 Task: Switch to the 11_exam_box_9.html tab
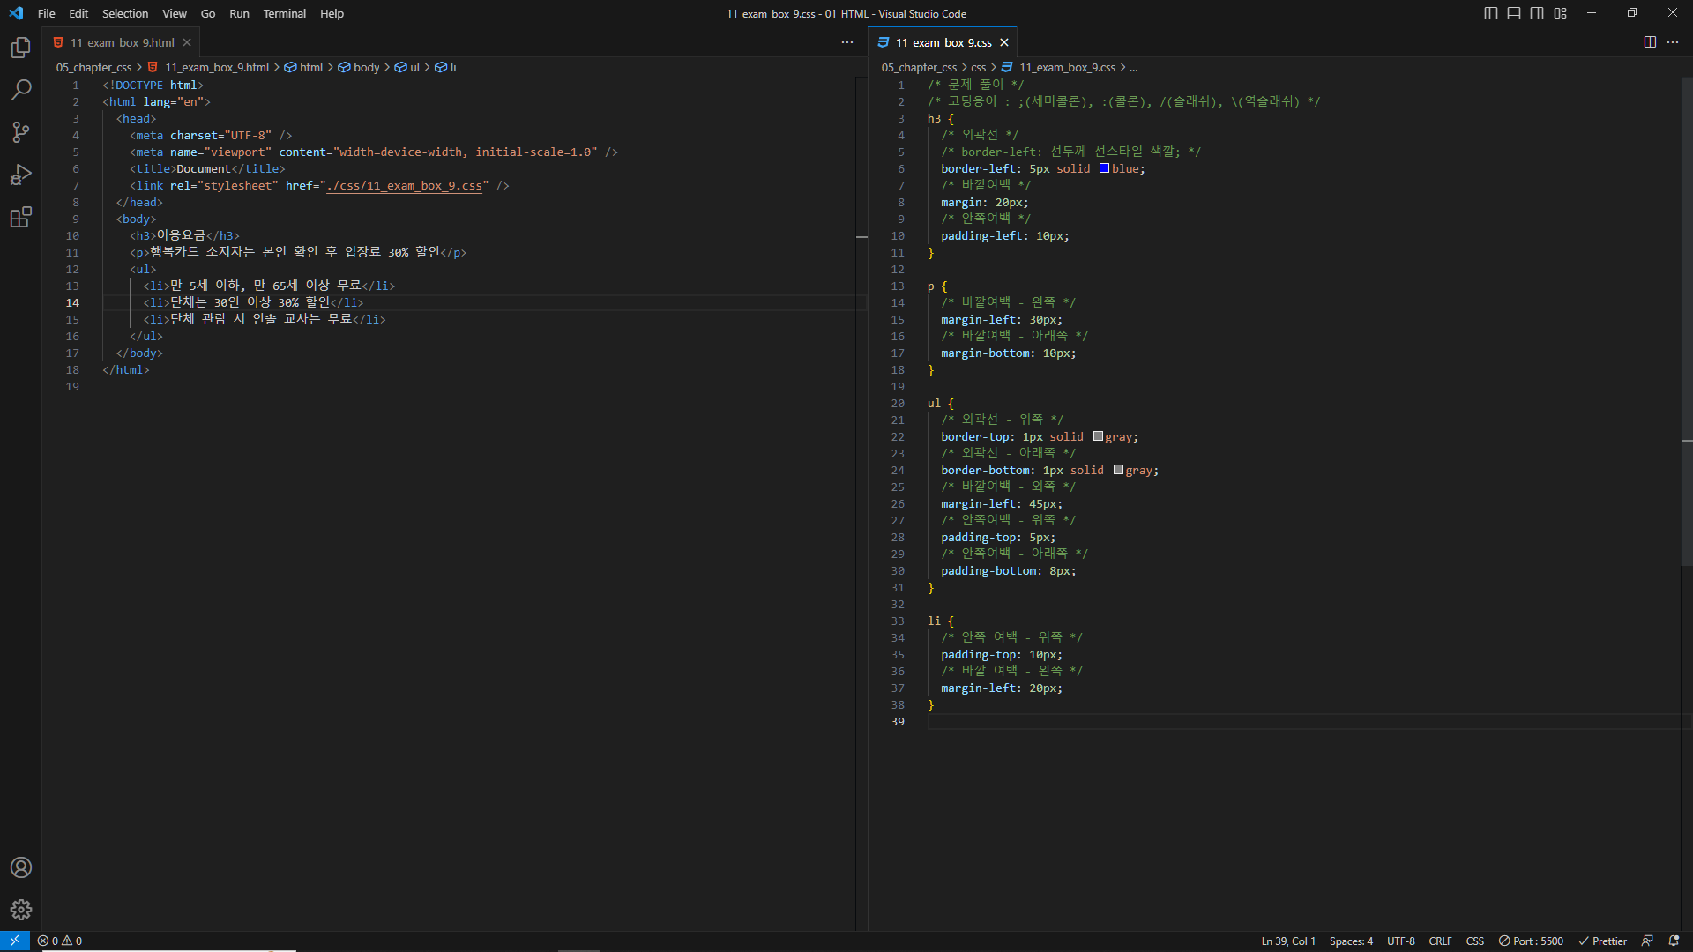(122, 42)
